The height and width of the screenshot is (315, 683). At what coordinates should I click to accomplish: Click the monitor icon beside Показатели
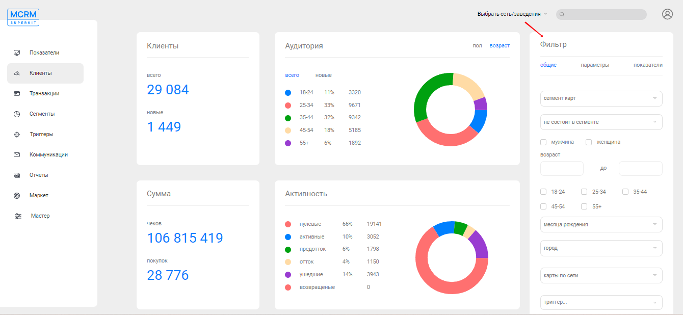[x=17, y=52]
